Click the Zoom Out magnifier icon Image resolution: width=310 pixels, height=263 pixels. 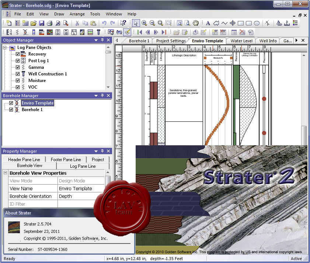tap(152, 23)
